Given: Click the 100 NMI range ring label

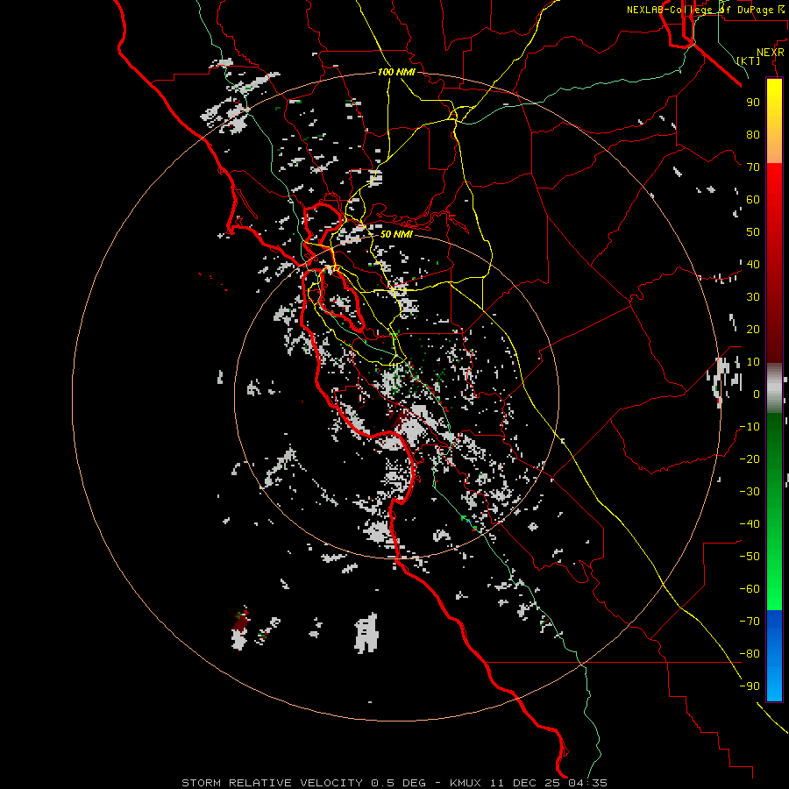Looking at the screenshot, I should click(396, 73).
